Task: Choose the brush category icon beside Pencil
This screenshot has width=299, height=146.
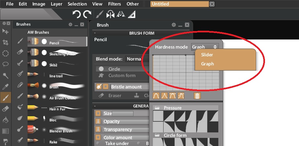Action: pyautogui.click(x=20, y=40)
